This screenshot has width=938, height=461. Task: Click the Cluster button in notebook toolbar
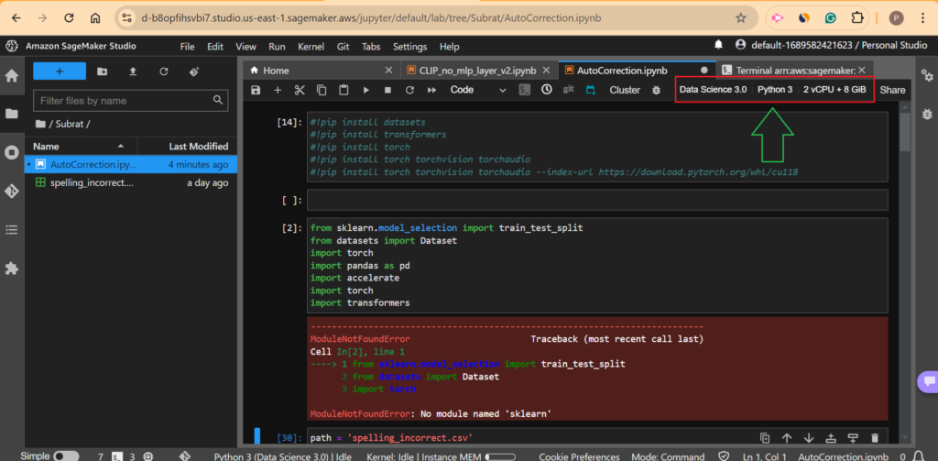[x=625, y=90]
